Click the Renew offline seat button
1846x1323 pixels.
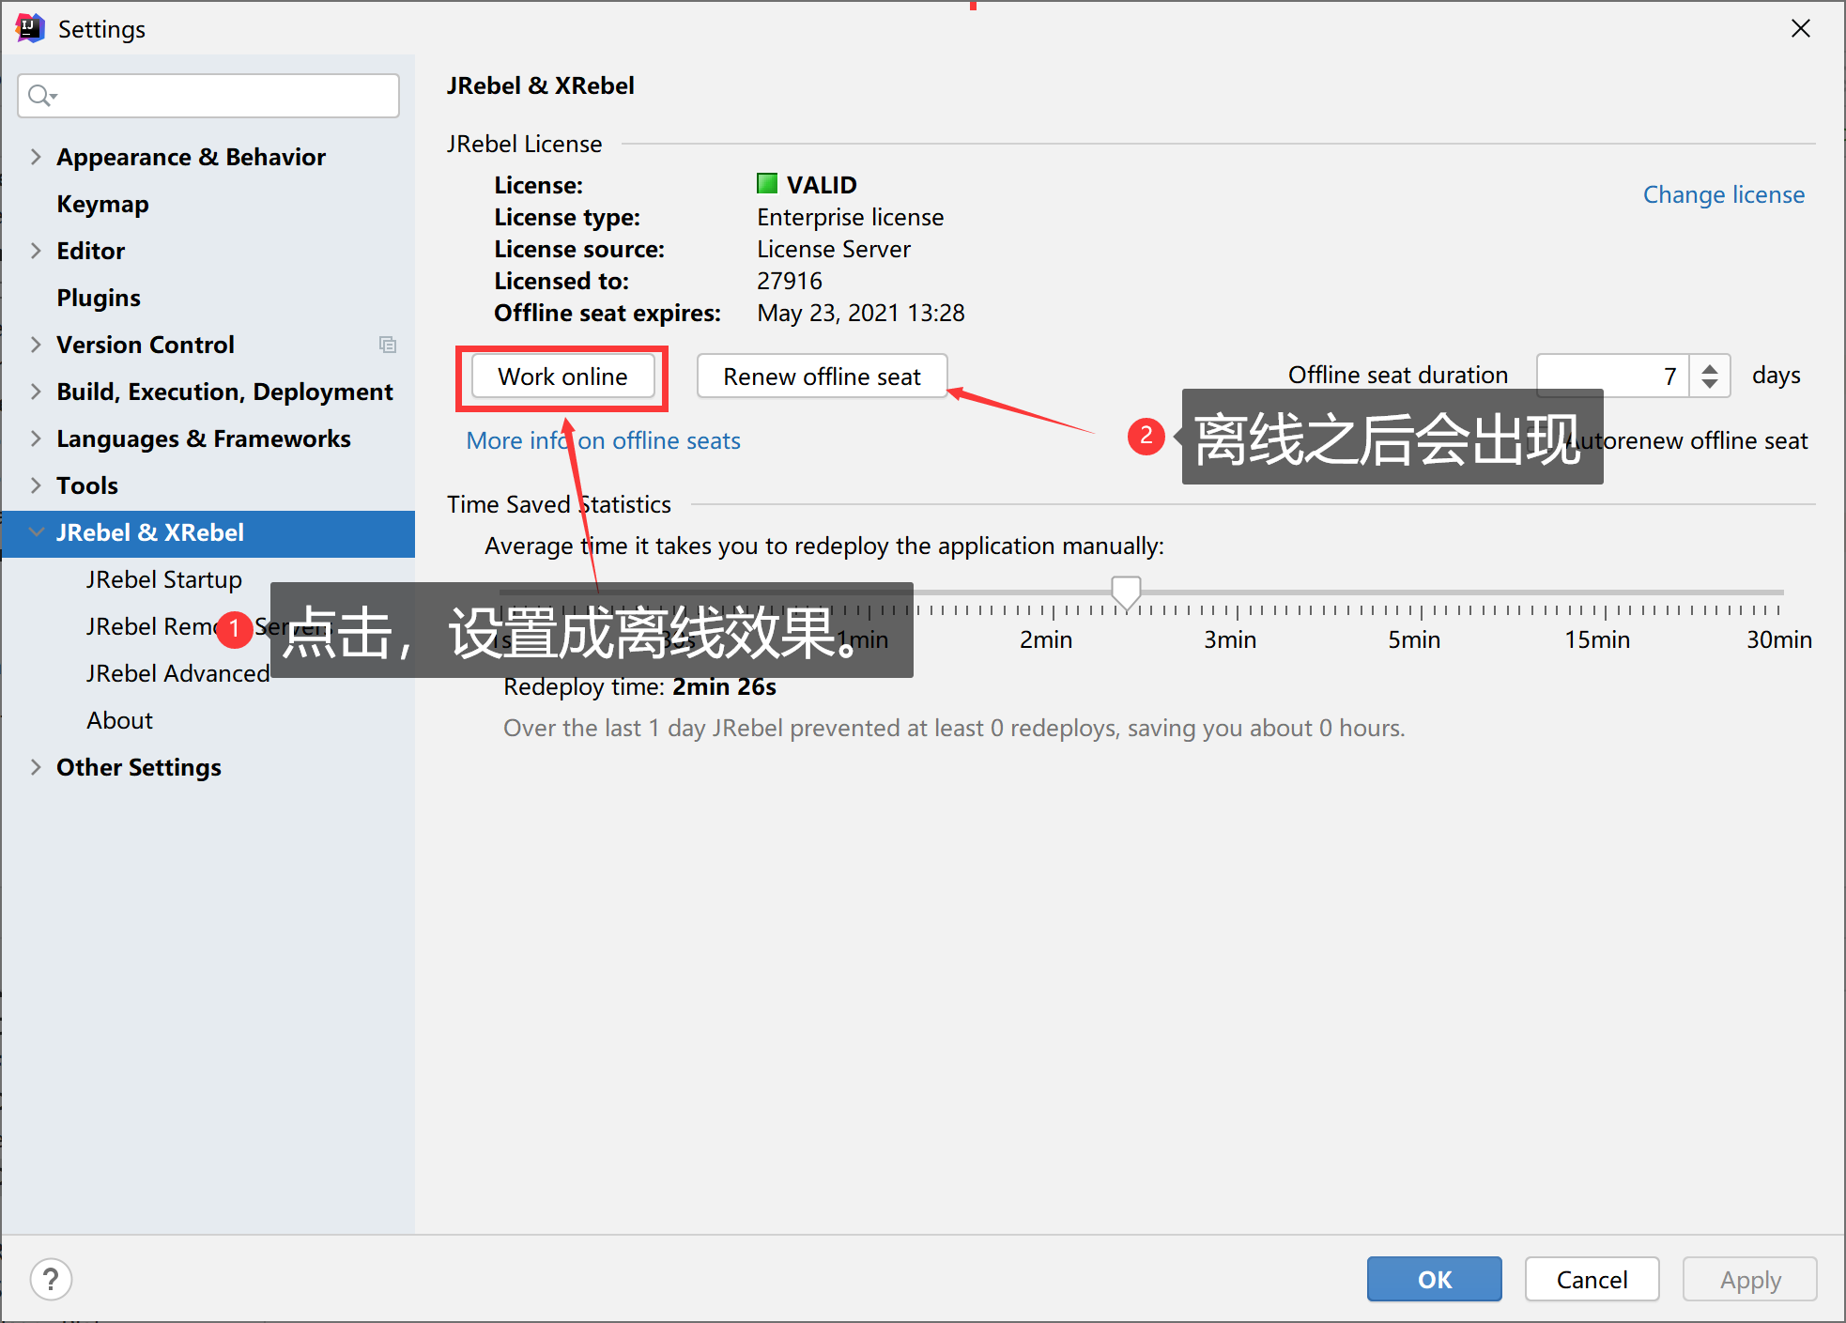[x=822, y=377]
